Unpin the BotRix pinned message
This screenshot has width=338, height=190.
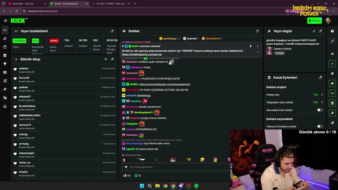(251, 46)
